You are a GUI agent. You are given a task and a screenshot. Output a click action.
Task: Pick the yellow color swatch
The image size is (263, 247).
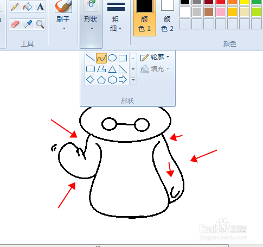[x=245, y=2]
